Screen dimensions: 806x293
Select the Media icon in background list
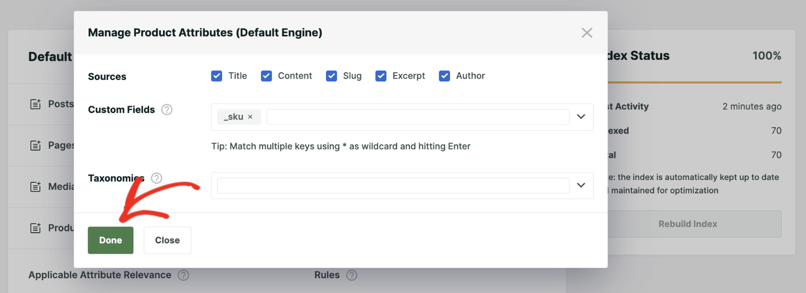pyautogui.click(x=35, y=187)
